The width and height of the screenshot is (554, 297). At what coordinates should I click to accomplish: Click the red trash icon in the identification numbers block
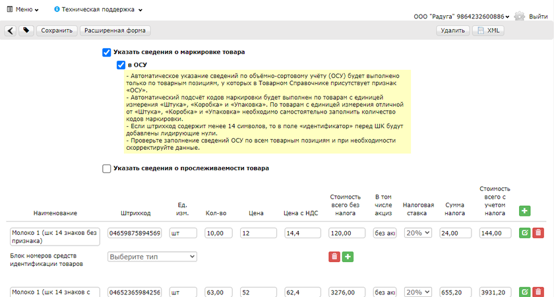point(334,256)
